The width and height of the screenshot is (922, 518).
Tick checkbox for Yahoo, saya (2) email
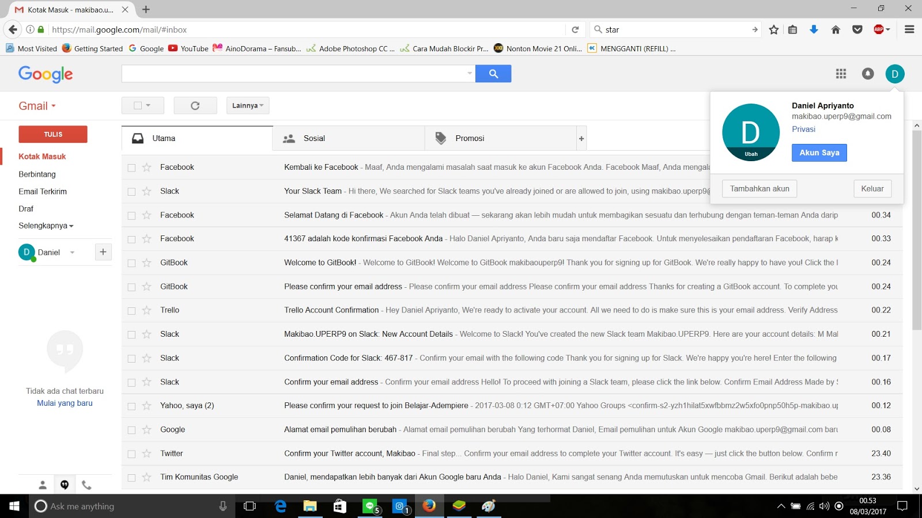pos(131,406)
